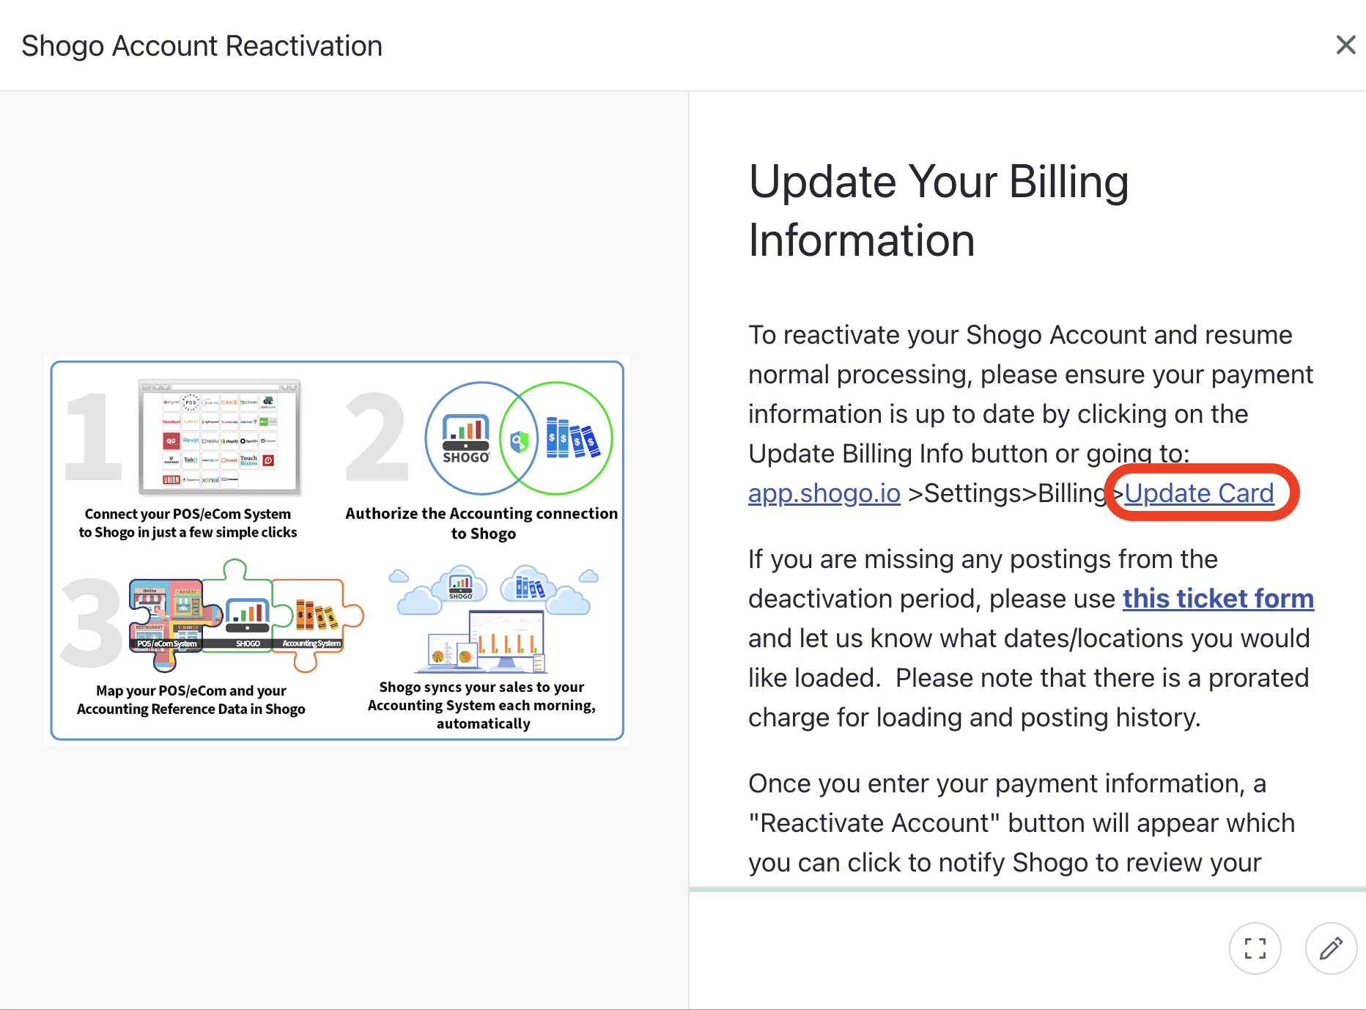The height and width of the screenshot is (1010, 1366).
Task: Close the Shogo Account Reactivation dialog
Action: (1345, 45)
